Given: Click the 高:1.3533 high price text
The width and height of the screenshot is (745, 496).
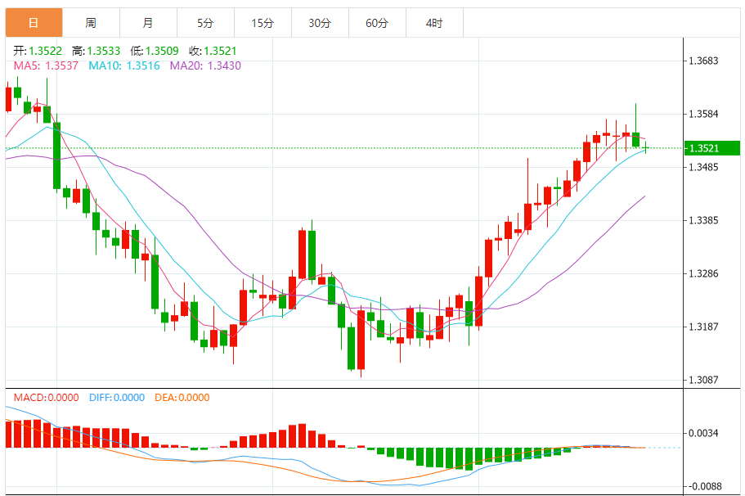Looking at the screenshot, I should tap(96, 51).
